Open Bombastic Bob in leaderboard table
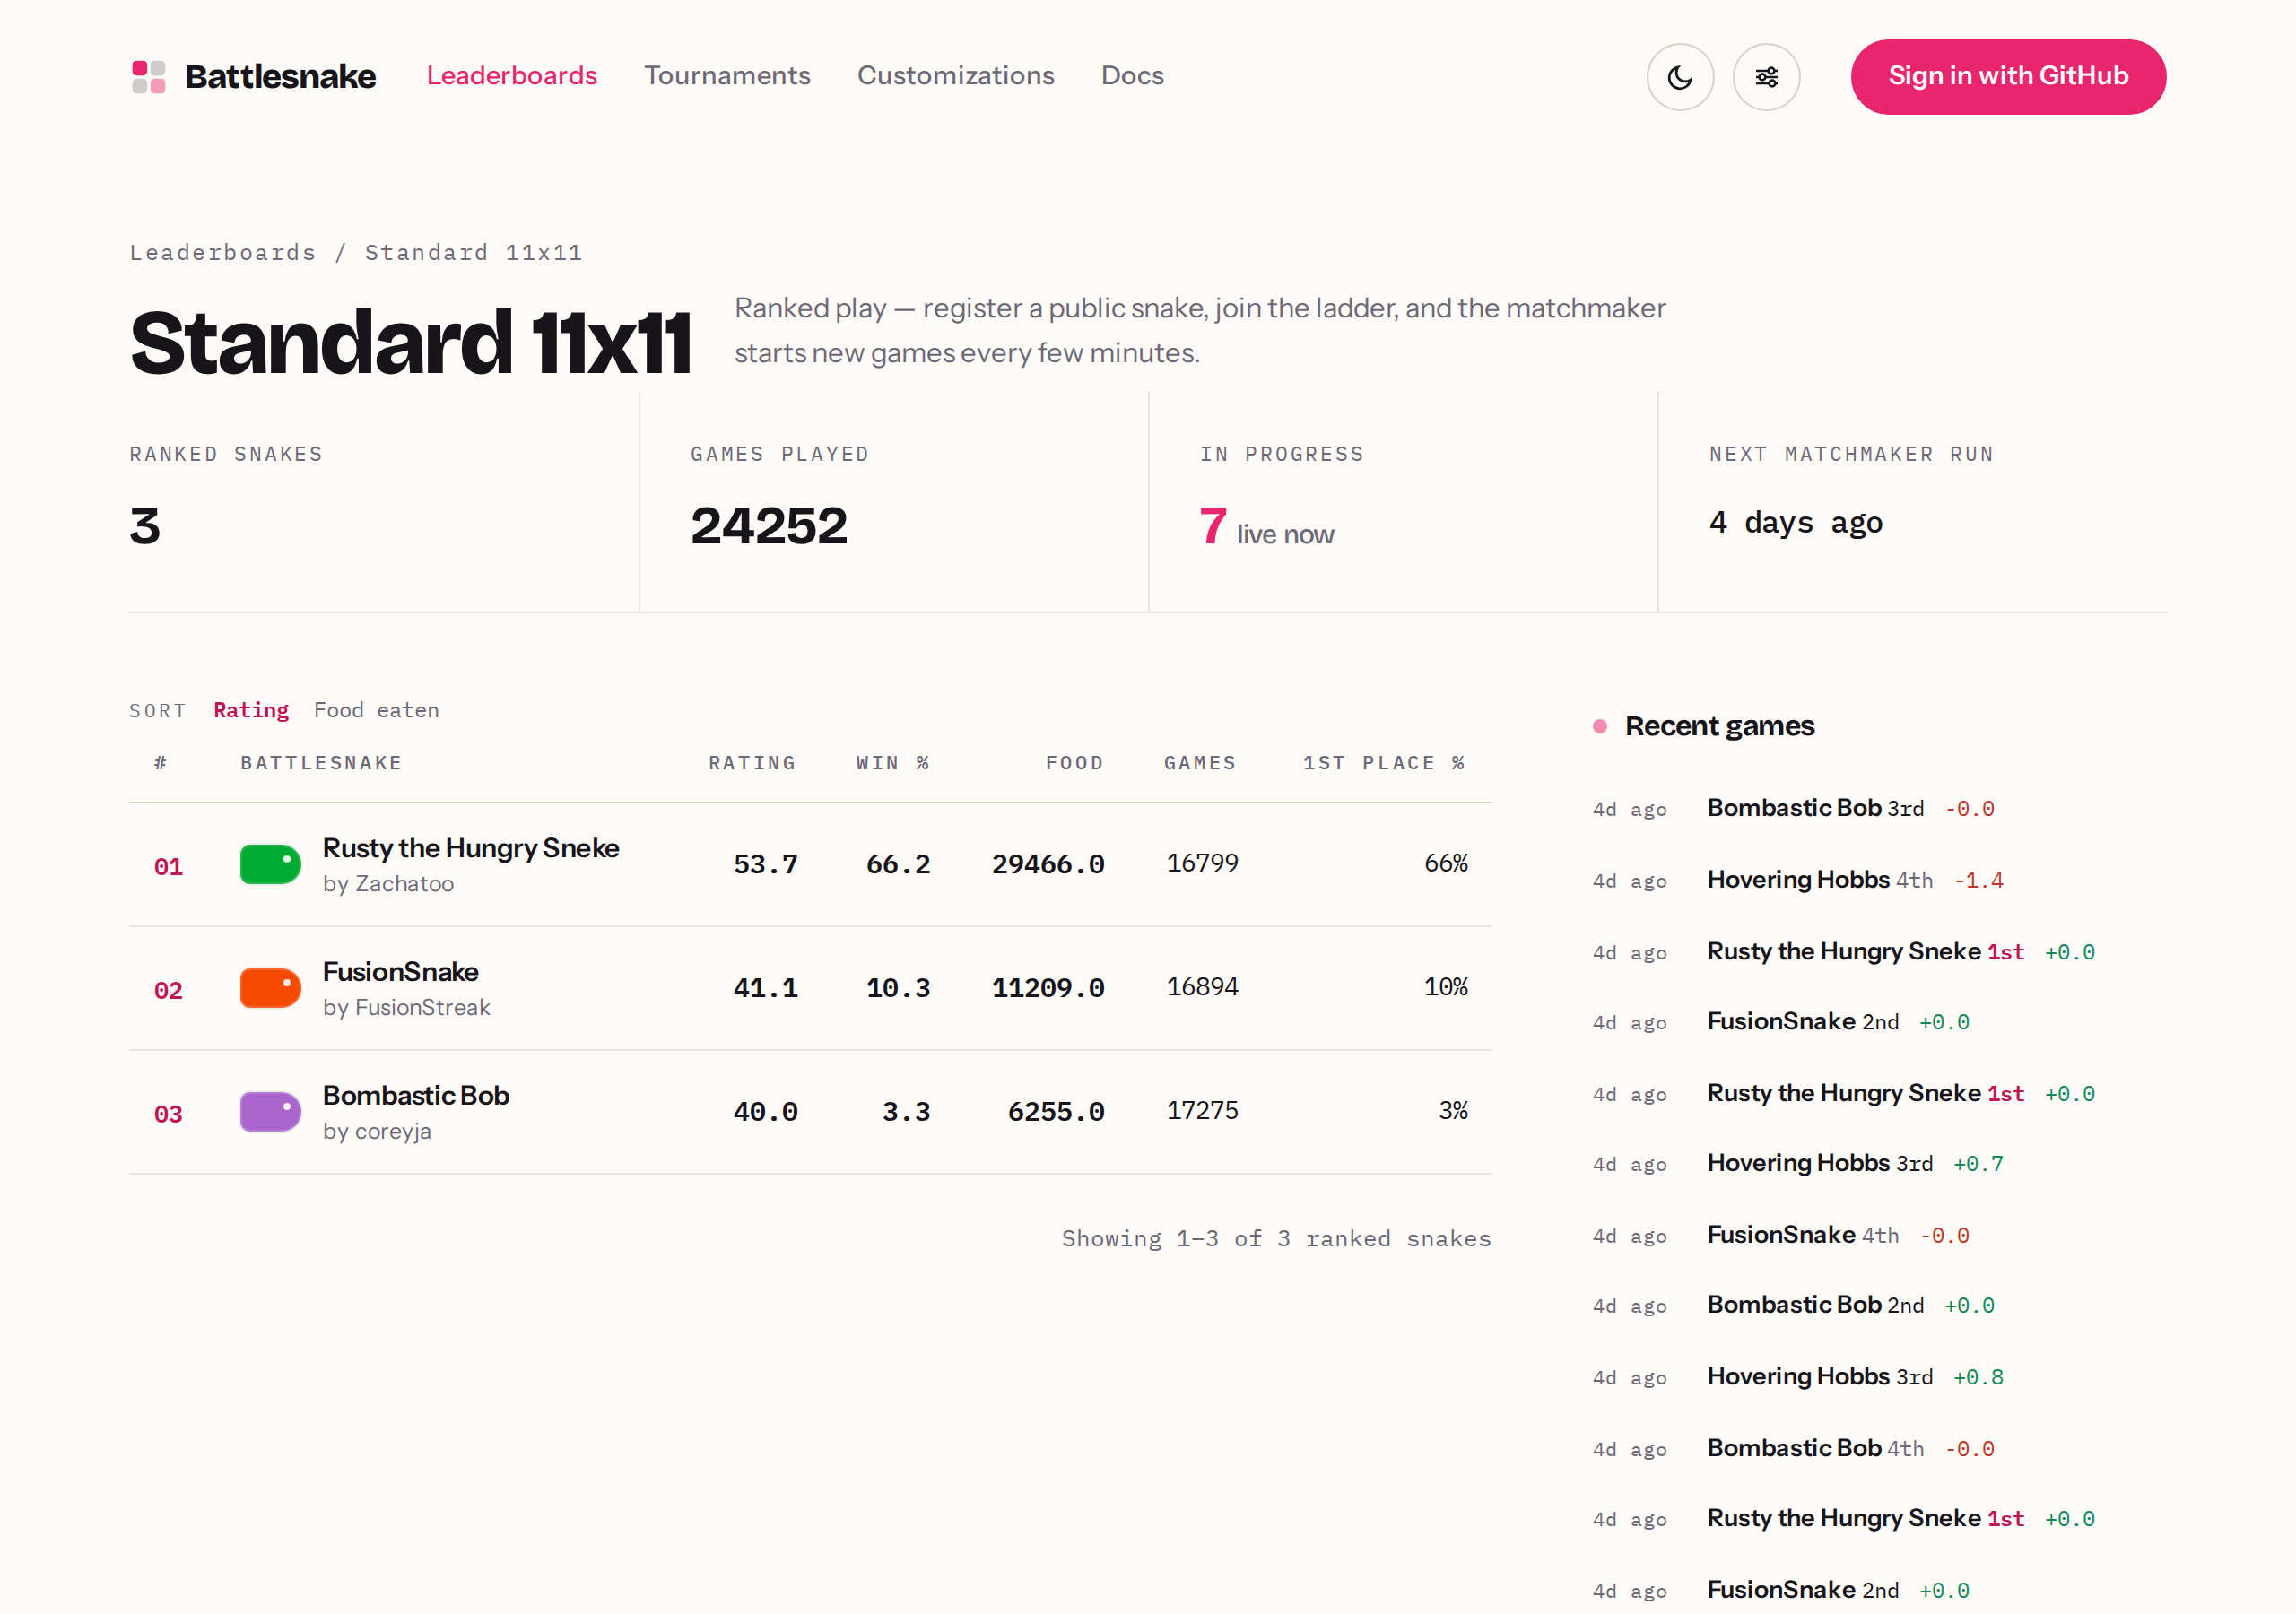 [416, 1096]
